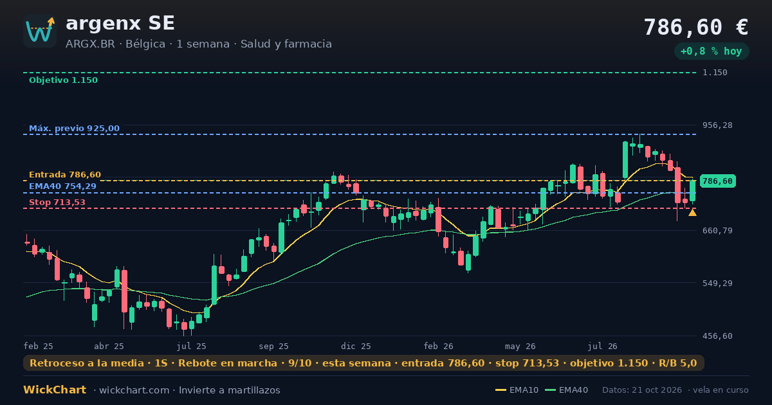Click the "549,29" price axis value

pos(717,283)
